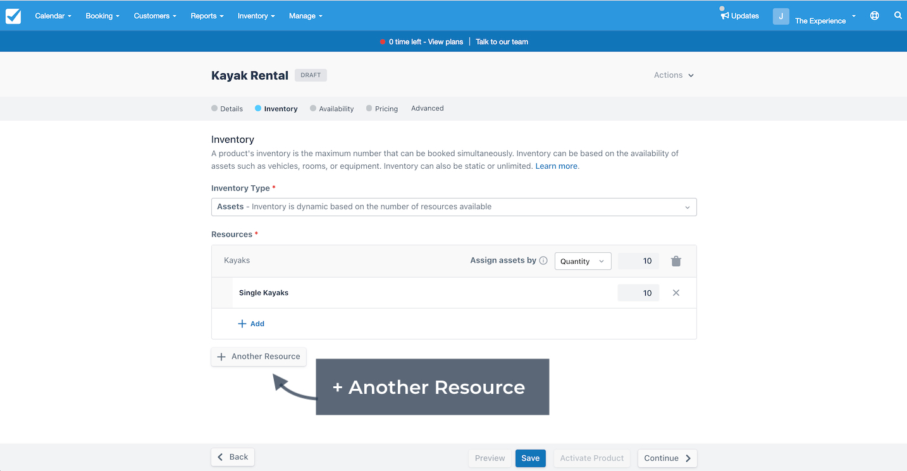
Task: Open the Customers menu
Action: click(x=155, y=16)
